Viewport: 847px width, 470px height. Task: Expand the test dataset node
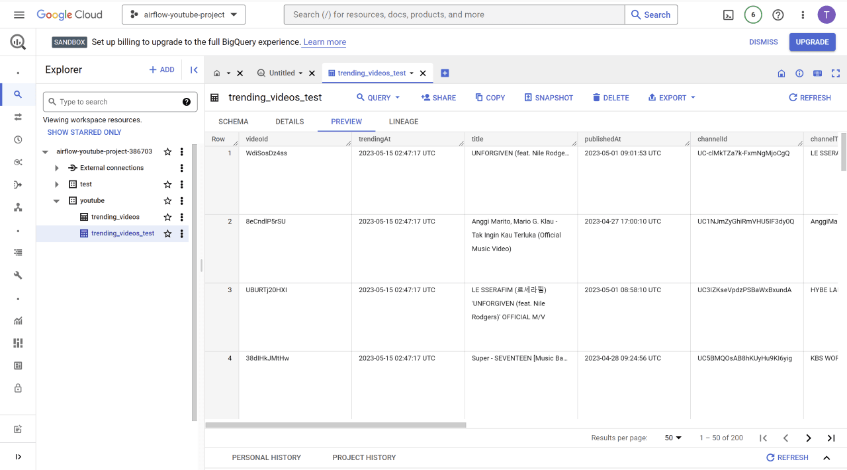(x=57, y=184)
